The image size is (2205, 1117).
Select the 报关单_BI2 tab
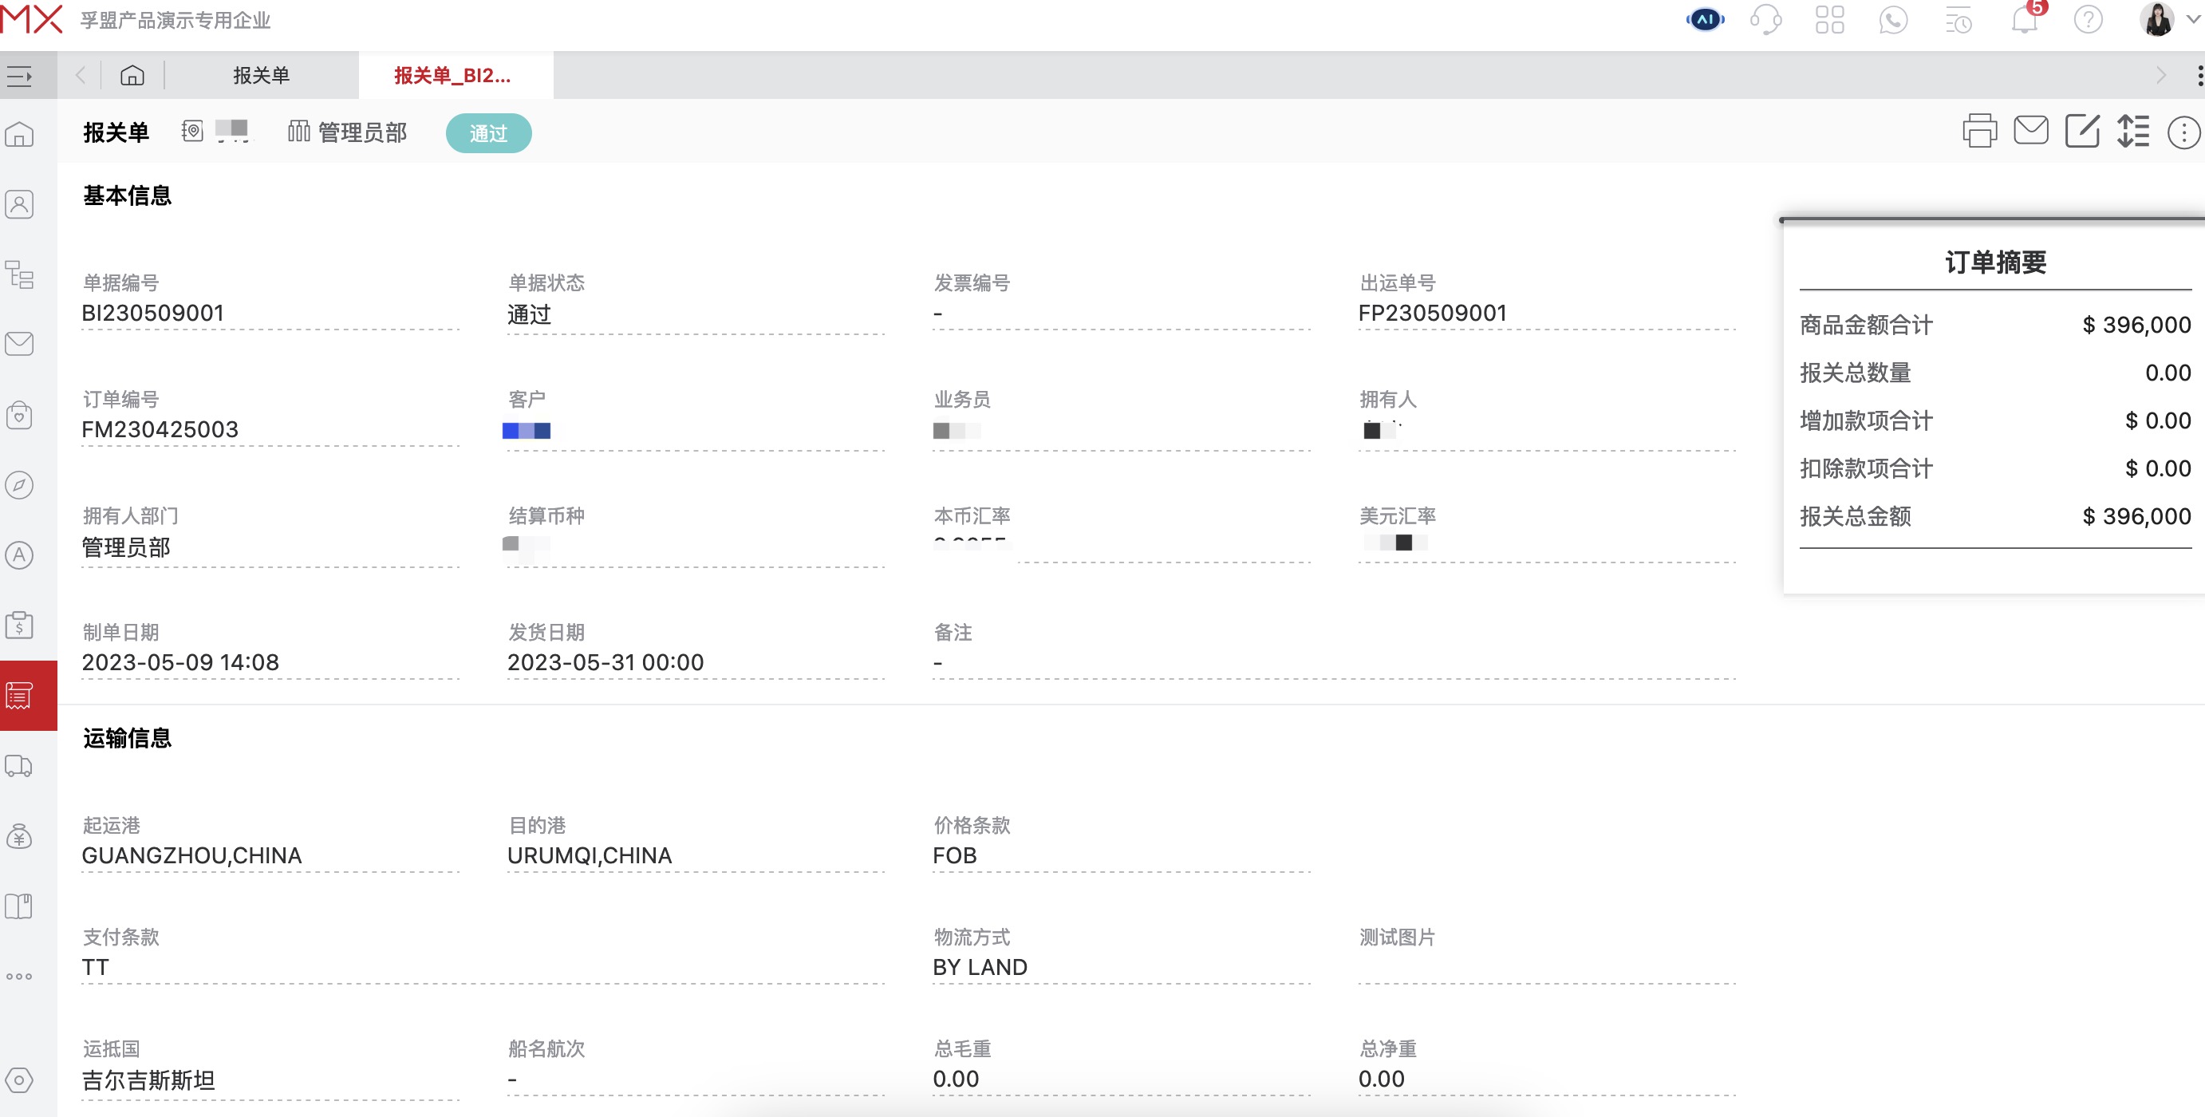(x=454, y=75)
